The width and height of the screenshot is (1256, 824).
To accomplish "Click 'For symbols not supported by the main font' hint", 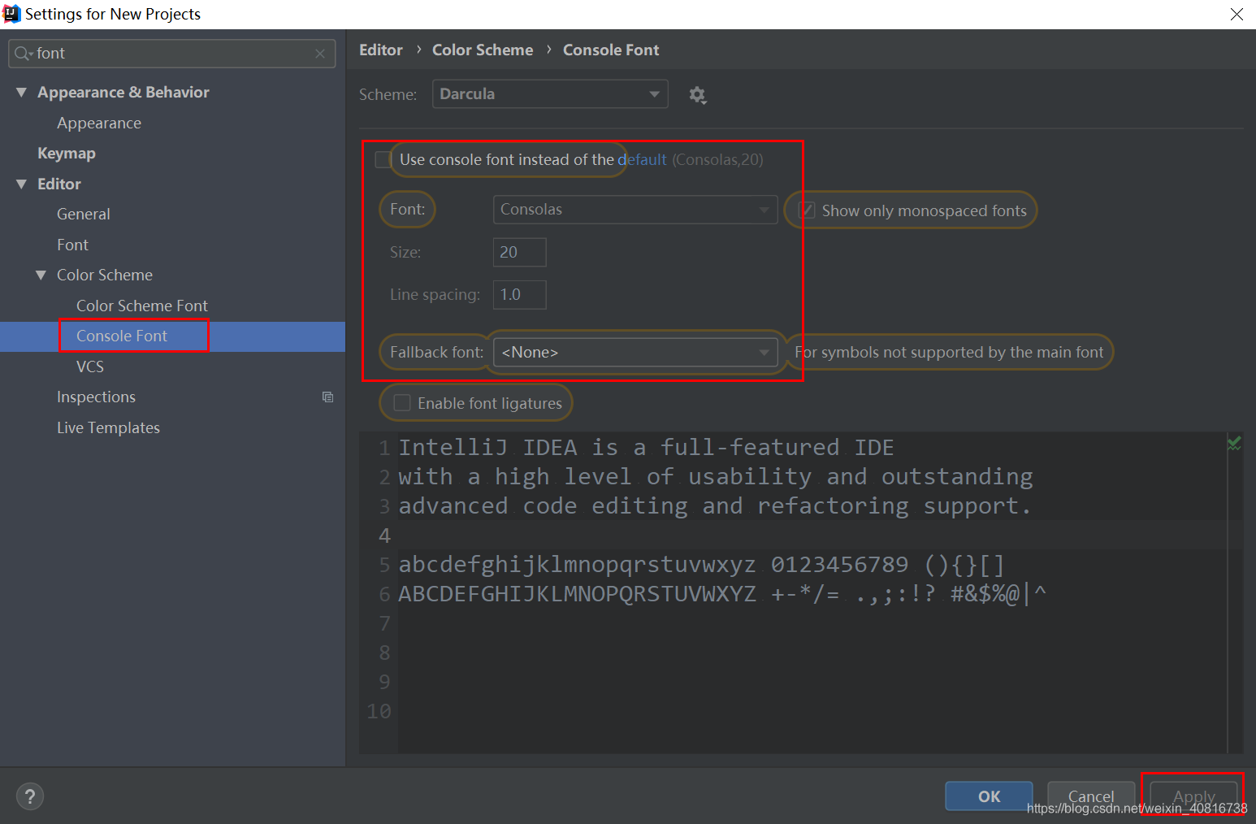I will click(949, 352).
